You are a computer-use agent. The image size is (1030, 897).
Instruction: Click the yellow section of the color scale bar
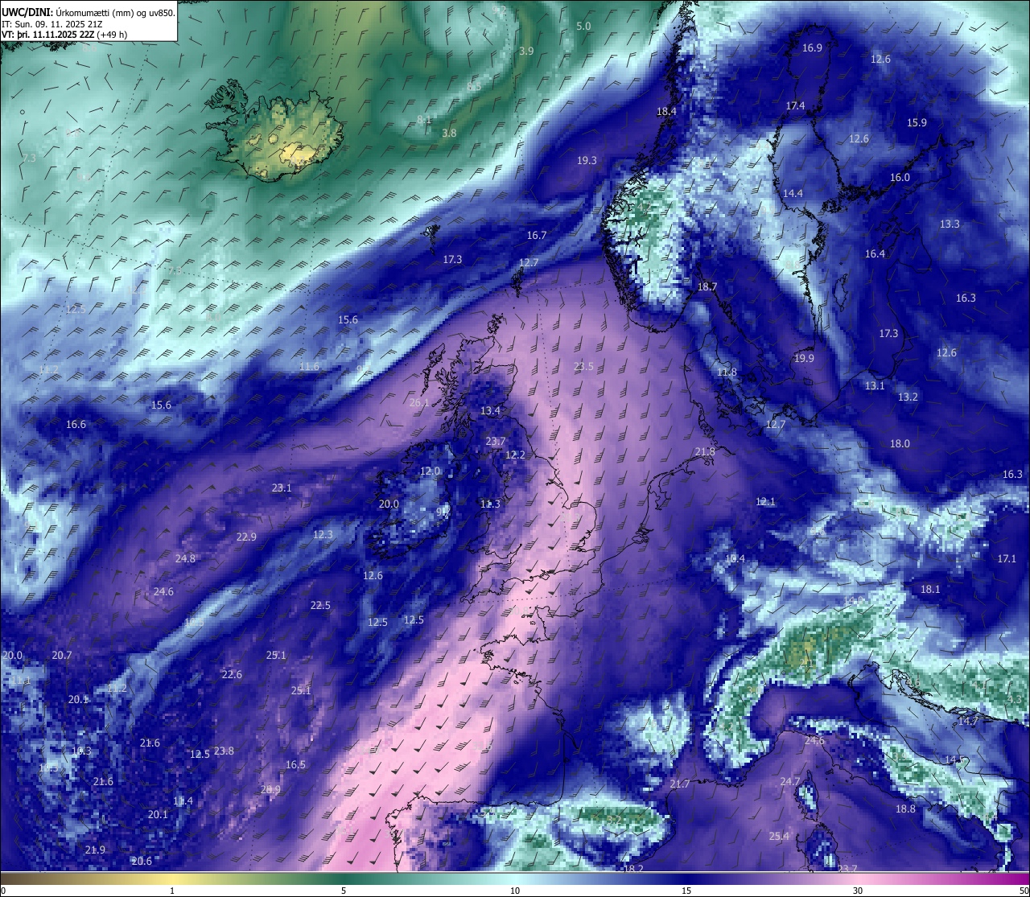pyautogui.click(x=172, y=878)
